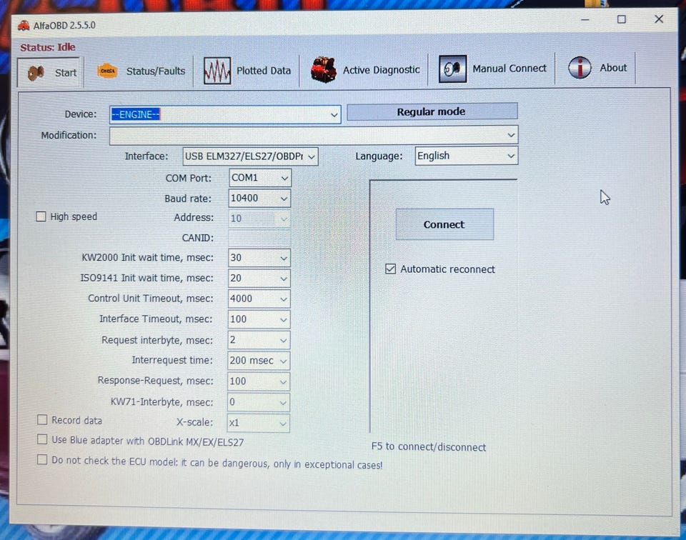Maximize the AlfaOBD window
The width and height of the screenshot is (686, 540).
[x=621, y=19]
